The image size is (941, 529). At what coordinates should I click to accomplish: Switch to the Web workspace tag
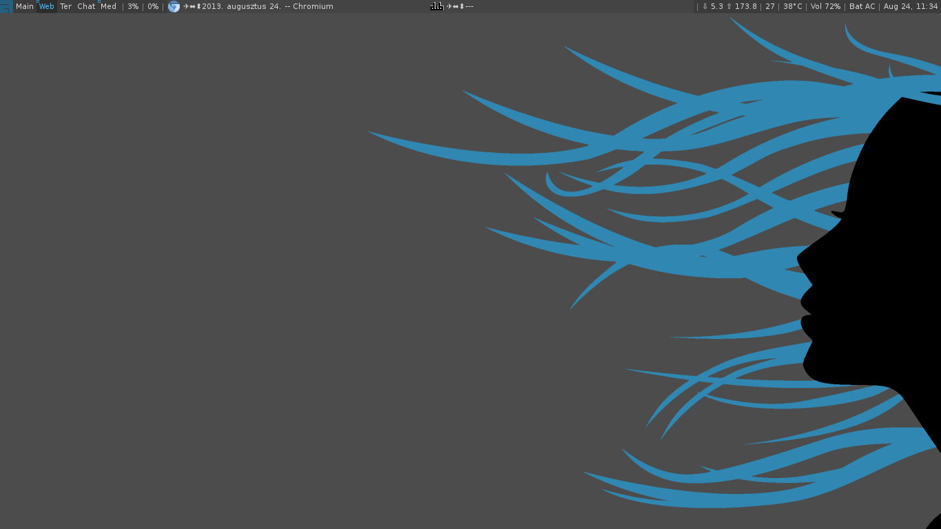point(47,6)
